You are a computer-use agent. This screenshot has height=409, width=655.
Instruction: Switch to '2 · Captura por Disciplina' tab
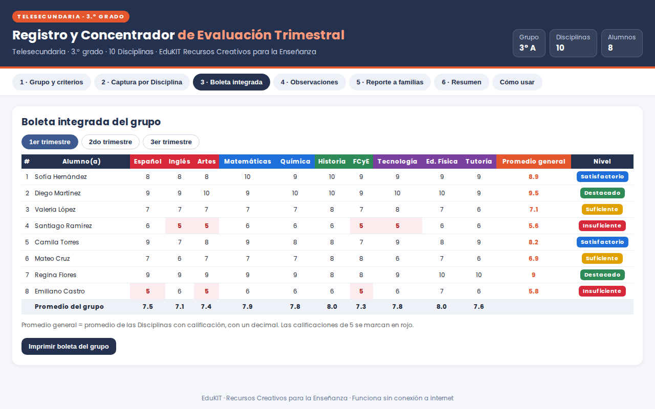[x=142, y=82]
